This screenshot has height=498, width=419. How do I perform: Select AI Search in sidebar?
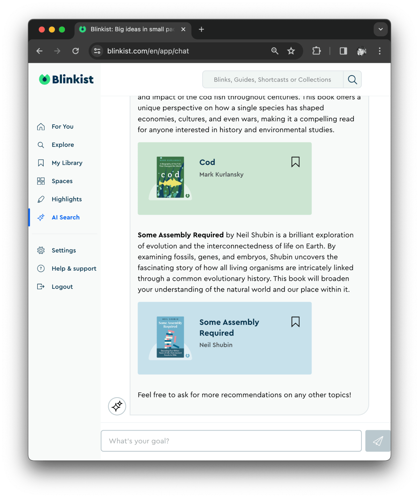66,218
